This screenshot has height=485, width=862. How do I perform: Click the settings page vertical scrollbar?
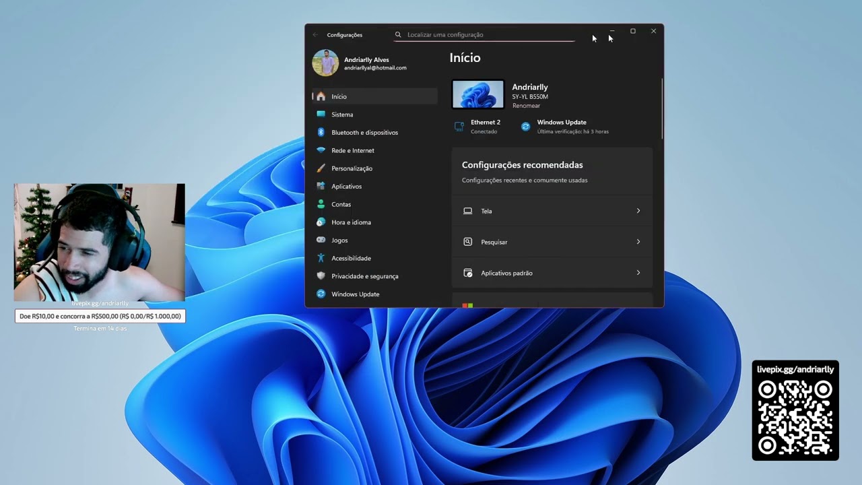click(x=662, y=108)
